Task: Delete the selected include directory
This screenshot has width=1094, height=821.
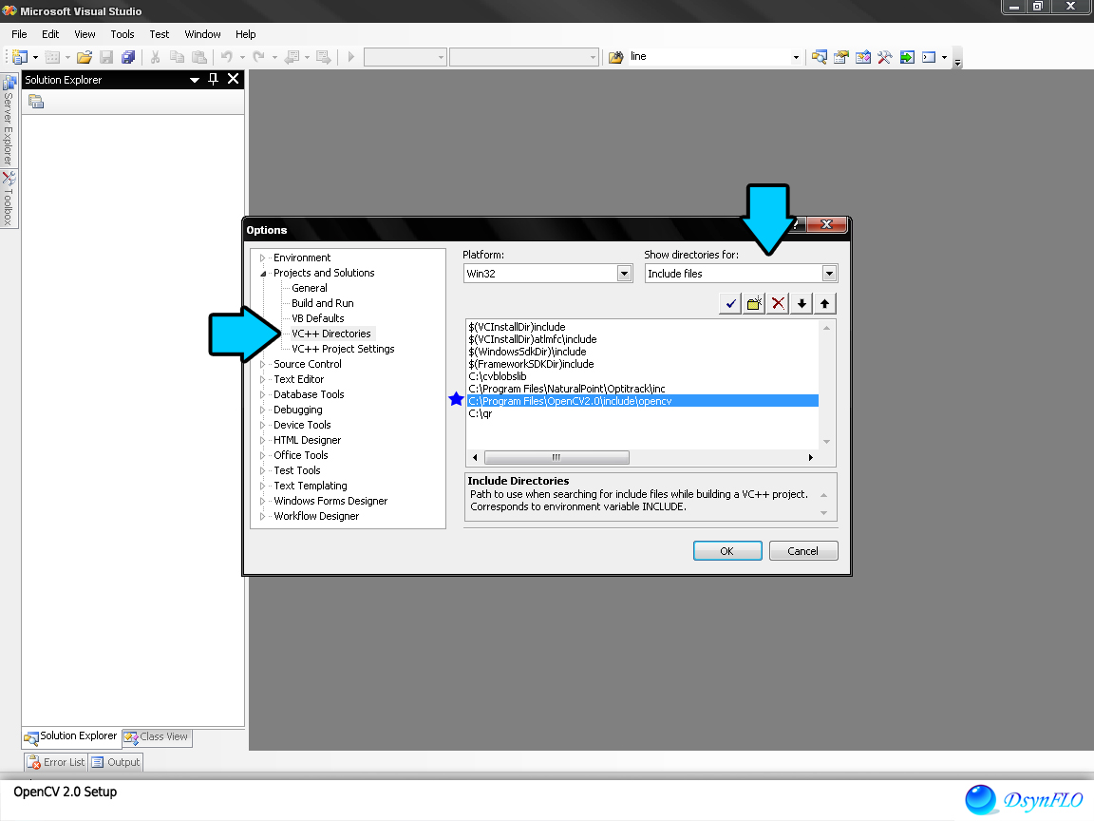Action: coord(778,302)
